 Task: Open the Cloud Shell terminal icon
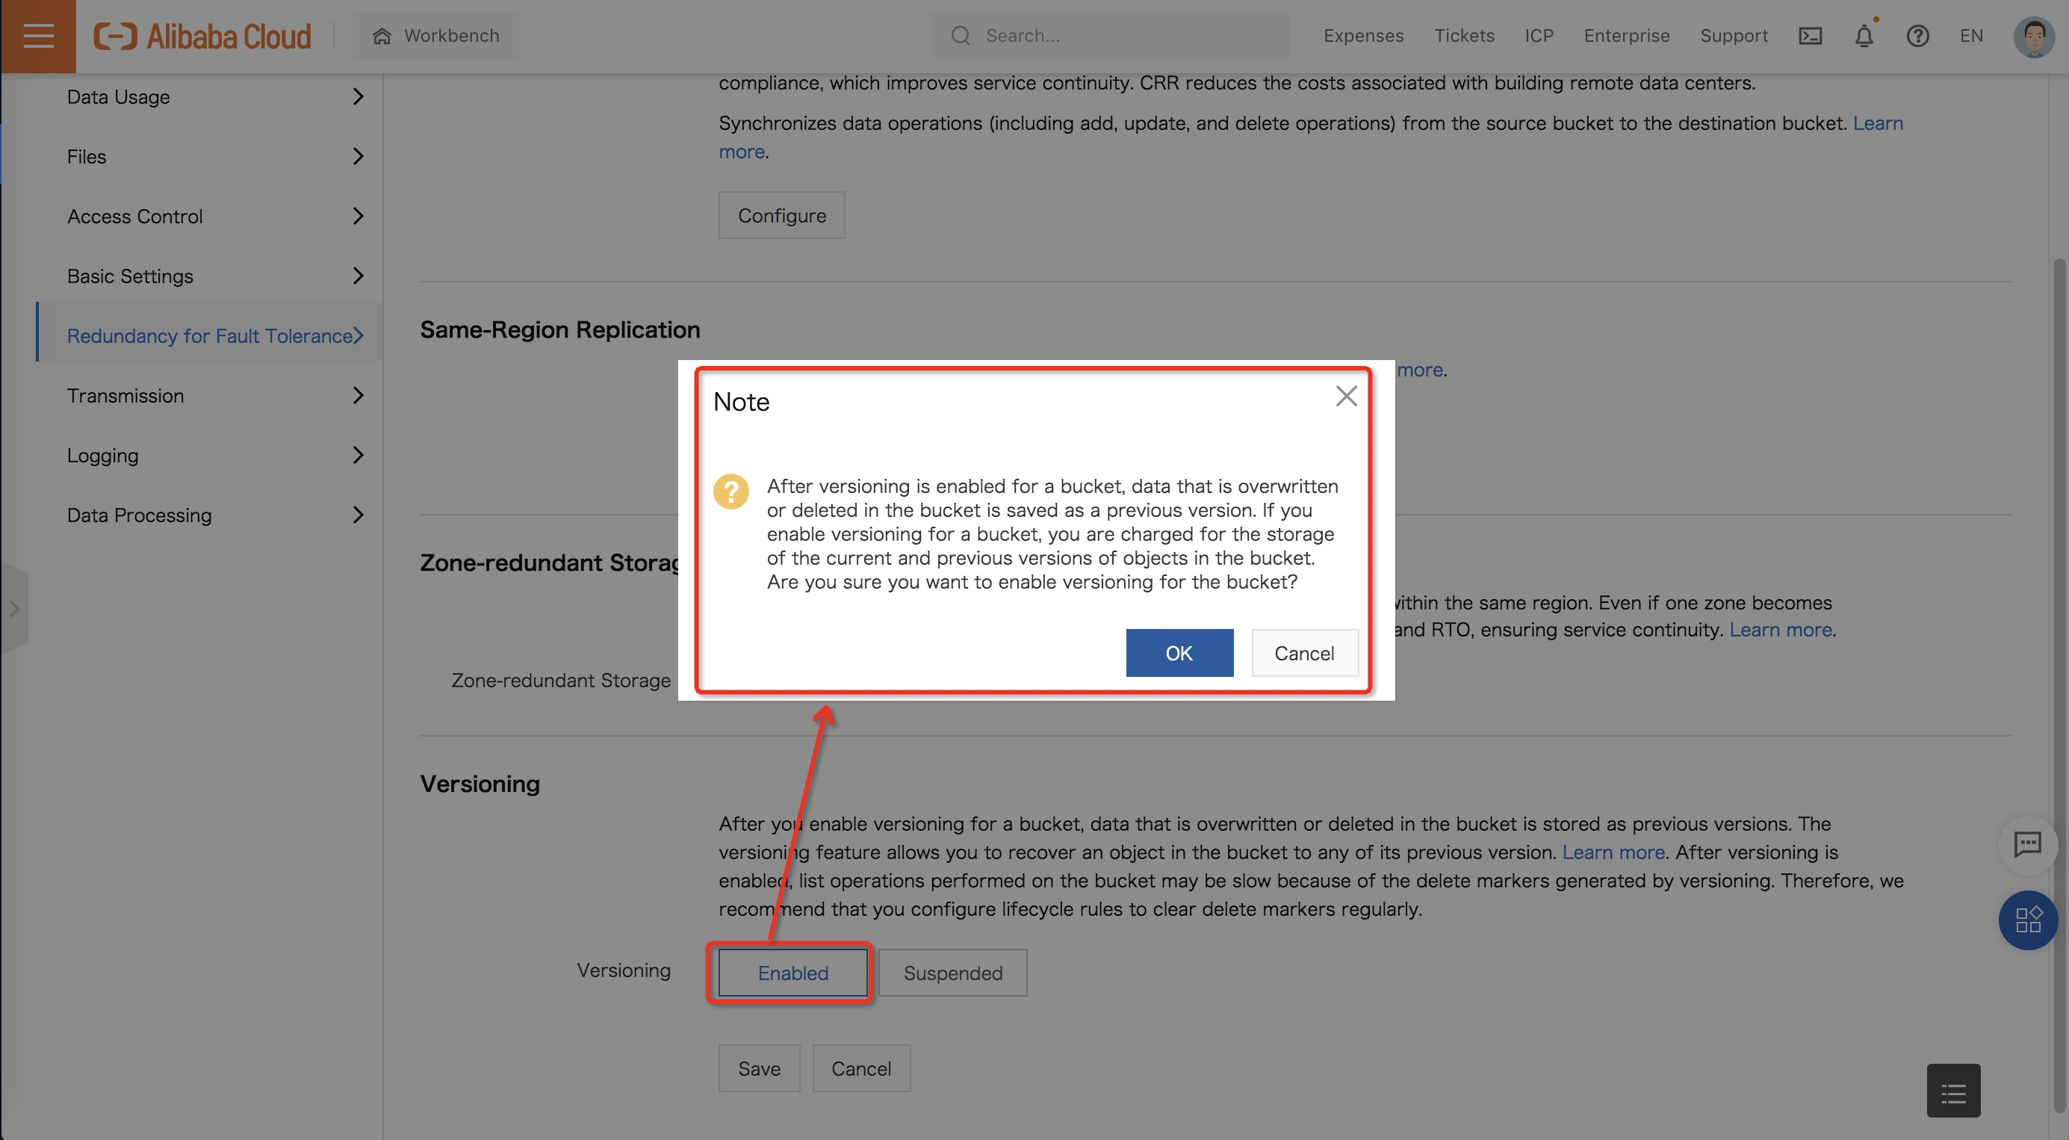pos(1810,36)
